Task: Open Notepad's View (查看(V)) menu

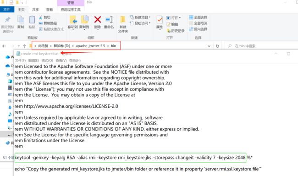Action: (x=61, y=60)
